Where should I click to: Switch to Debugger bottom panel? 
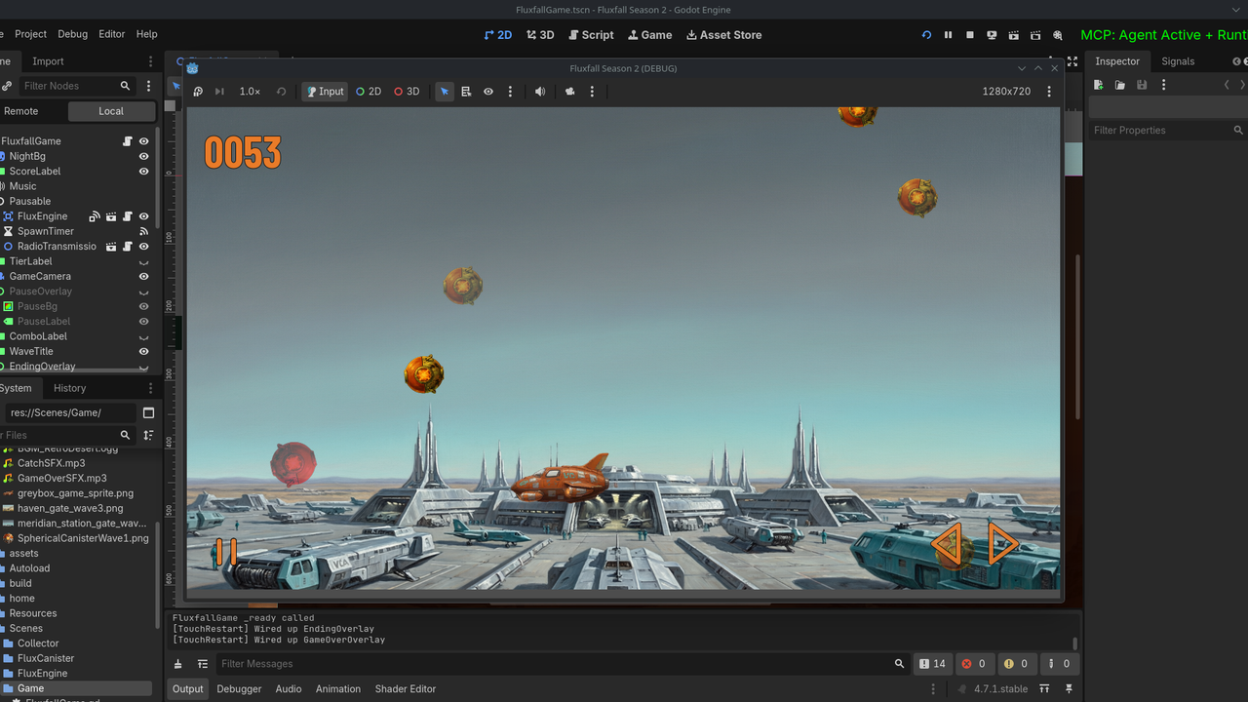239,689
